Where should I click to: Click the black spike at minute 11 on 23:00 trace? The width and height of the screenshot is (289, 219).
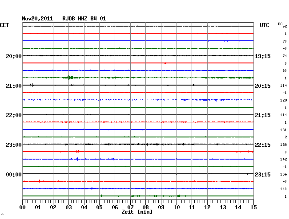tap(194, 144)
